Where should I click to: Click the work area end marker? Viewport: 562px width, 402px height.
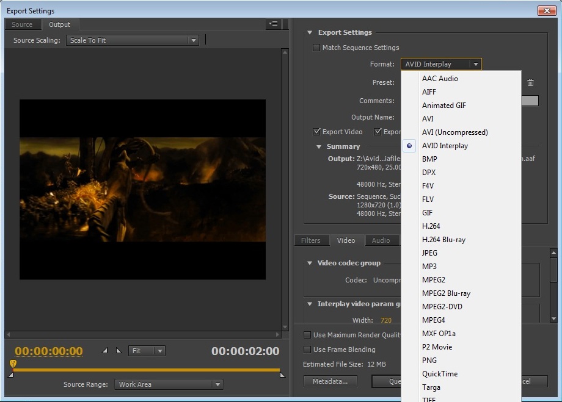click(x=282, y=375)
